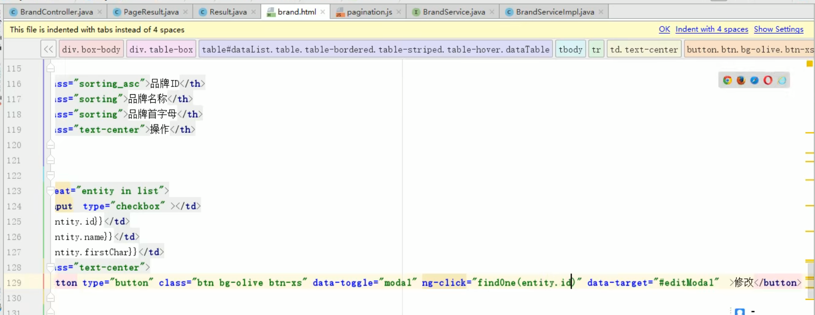
Task: Close the PageResult.java tab
Action: coord(186,12)
